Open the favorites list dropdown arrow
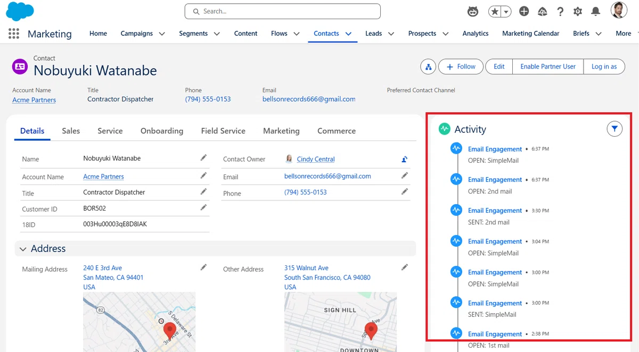 [506, 11]
